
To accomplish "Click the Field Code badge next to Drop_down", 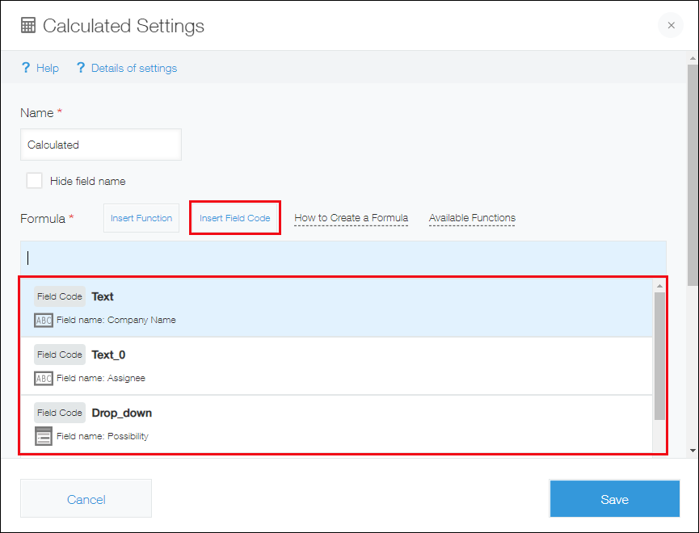I will (59, 413).
